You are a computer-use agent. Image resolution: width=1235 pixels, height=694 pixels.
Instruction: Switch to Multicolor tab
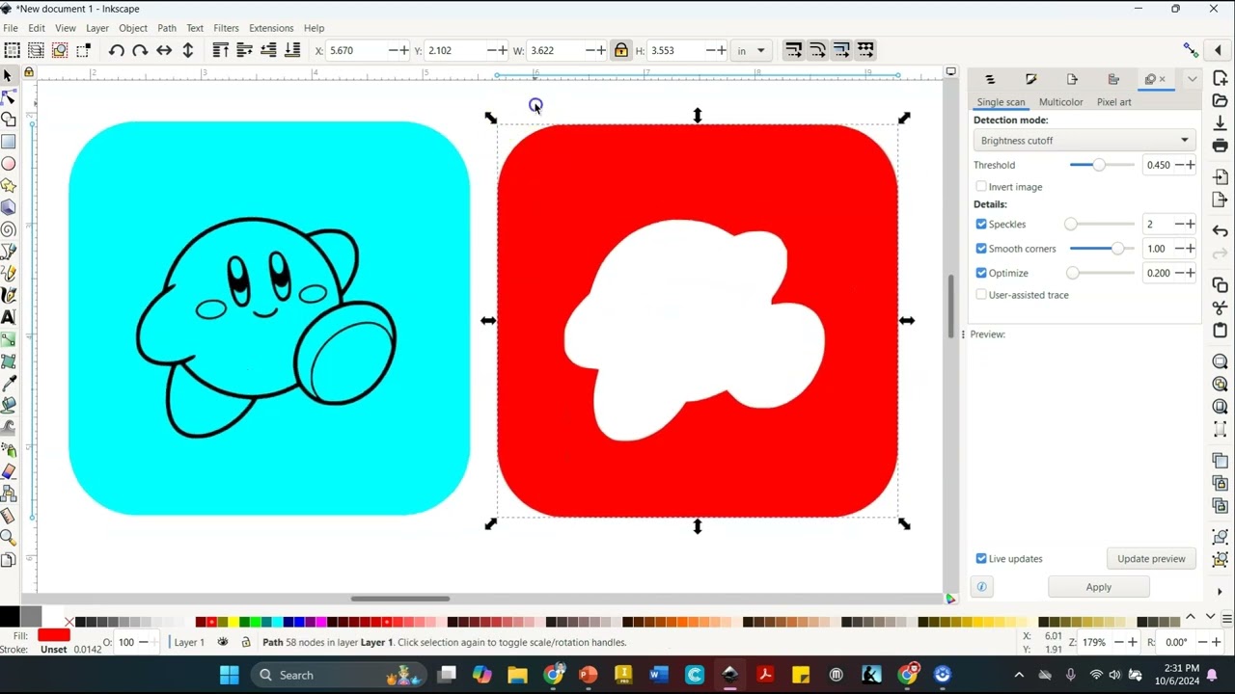tap(1060, 102)
